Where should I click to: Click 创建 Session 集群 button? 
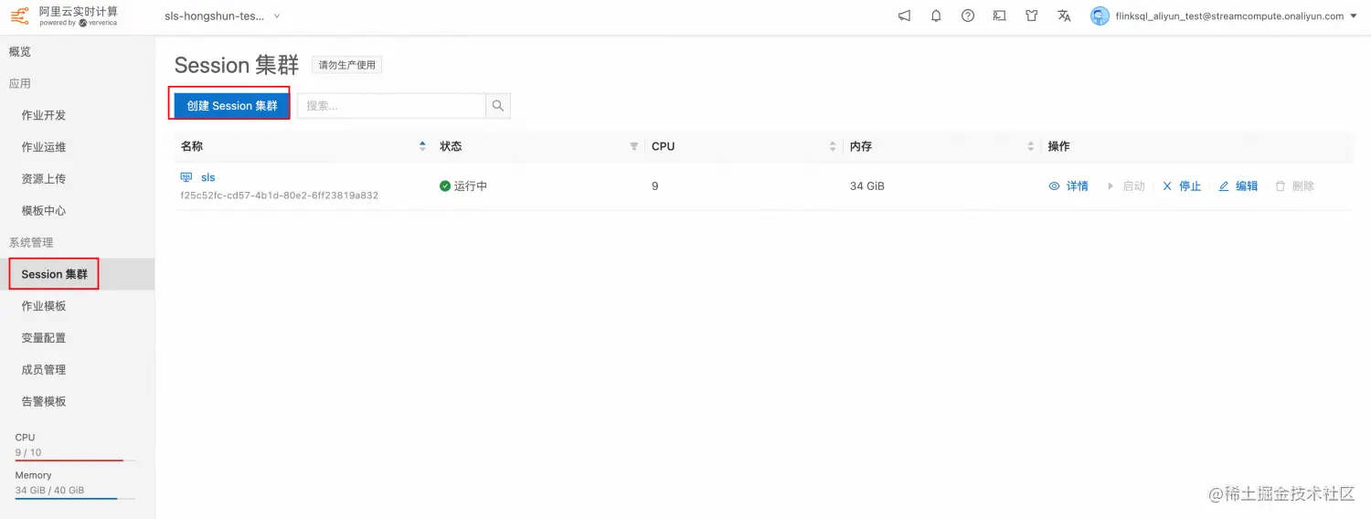[x=232, y=106]
